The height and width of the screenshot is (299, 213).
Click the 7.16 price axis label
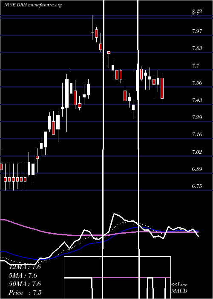tap(197, 135)
